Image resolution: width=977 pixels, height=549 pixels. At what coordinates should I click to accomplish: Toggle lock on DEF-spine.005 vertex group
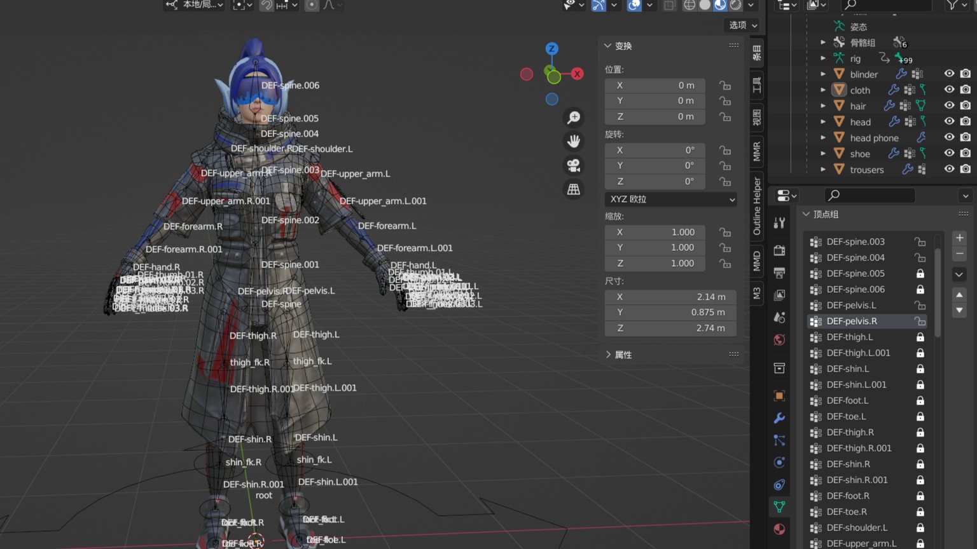tap(920, 274)
